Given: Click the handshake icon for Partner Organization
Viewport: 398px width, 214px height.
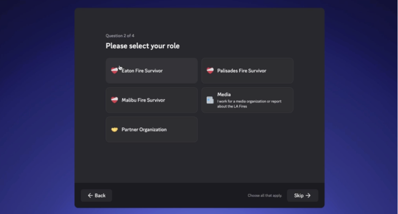Looking at the screenshot, I should 114,129.
